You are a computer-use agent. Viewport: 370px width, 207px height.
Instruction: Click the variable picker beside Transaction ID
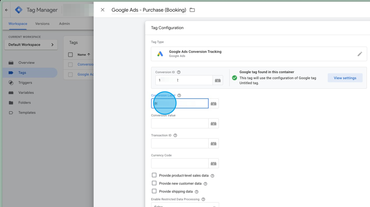[213, 144]
